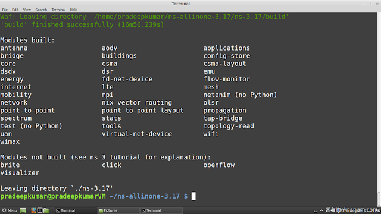The image size is (381, 214).
Task: Click the network tray icon
Action: (327, 210)
